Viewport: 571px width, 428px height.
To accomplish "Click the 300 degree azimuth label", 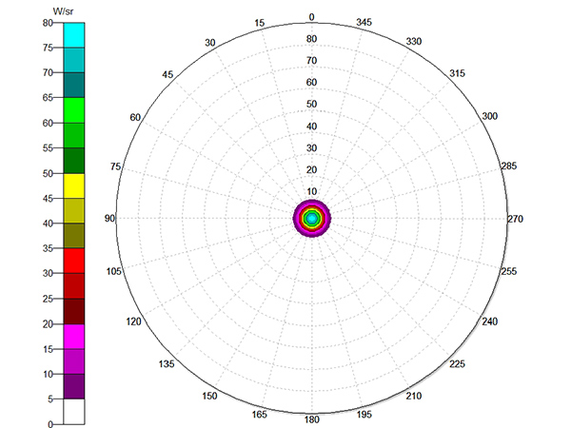I will coord(490,116).
